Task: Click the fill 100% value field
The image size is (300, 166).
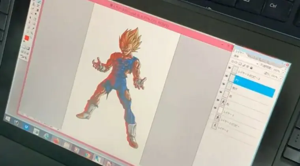Action: coord(274,76)
